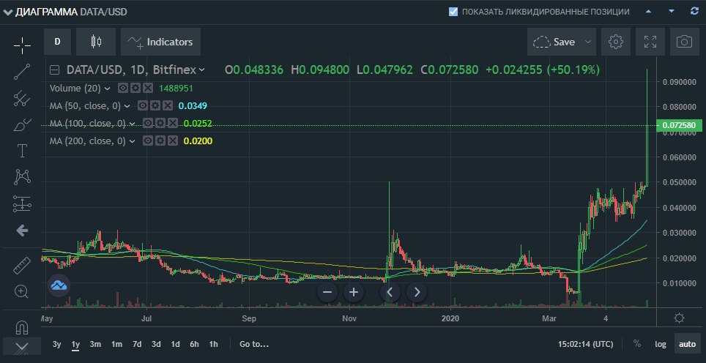The height and width of the screenshot is (363, 706).
Task: Expand DATA/USD symbol legend dropdown
Action: click(201, 70)
